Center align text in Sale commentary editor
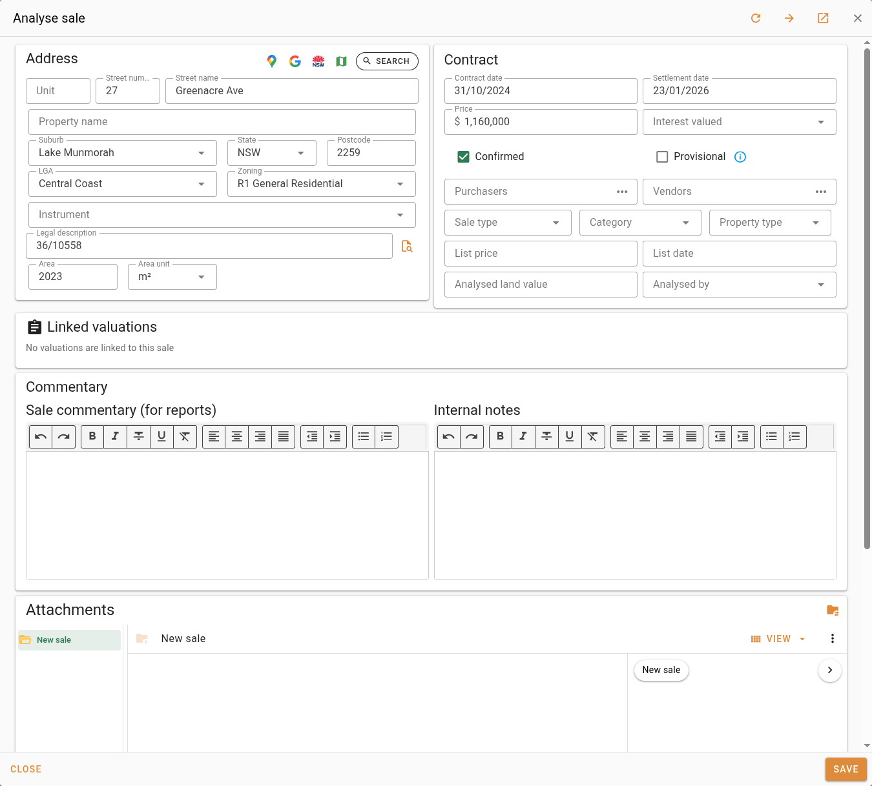The width and height of the screenshot is (872, 786). (x=237, y=437)
